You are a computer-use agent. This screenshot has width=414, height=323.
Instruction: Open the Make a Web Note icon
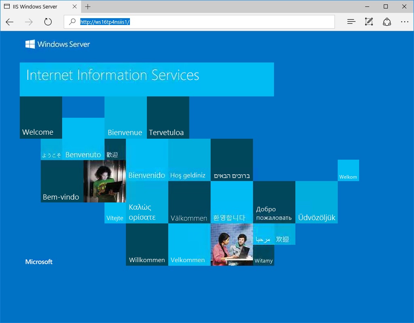click(x=369, y=22)
